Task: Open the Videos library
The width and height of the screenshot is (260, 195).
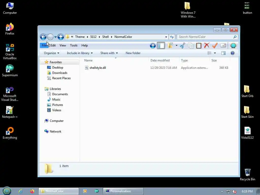Action: 57,110
